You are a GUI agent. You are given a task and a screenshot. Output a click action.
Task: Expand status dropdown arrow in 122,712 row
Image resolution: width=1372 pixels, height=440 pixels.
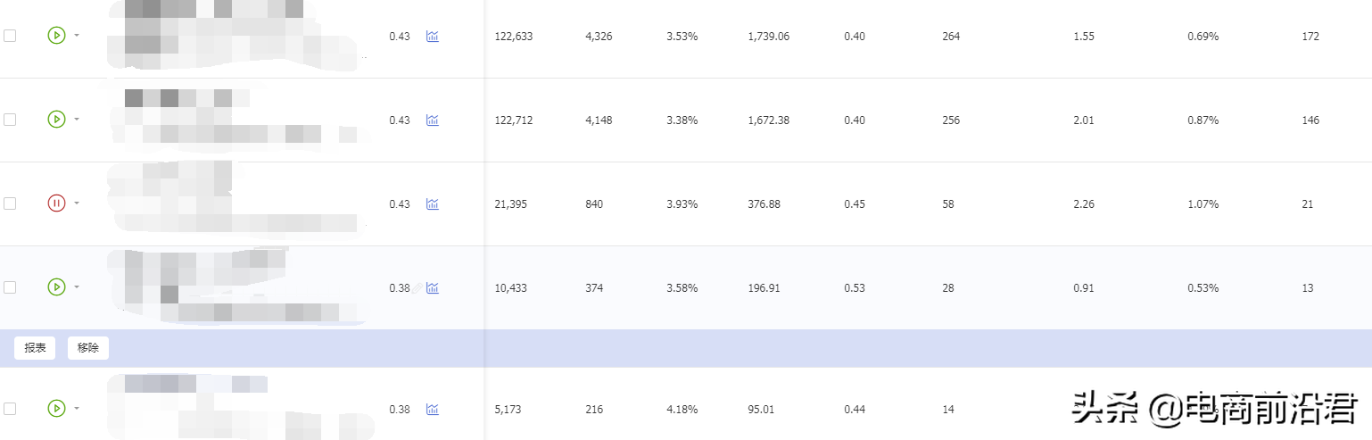(x=77, y=120)
